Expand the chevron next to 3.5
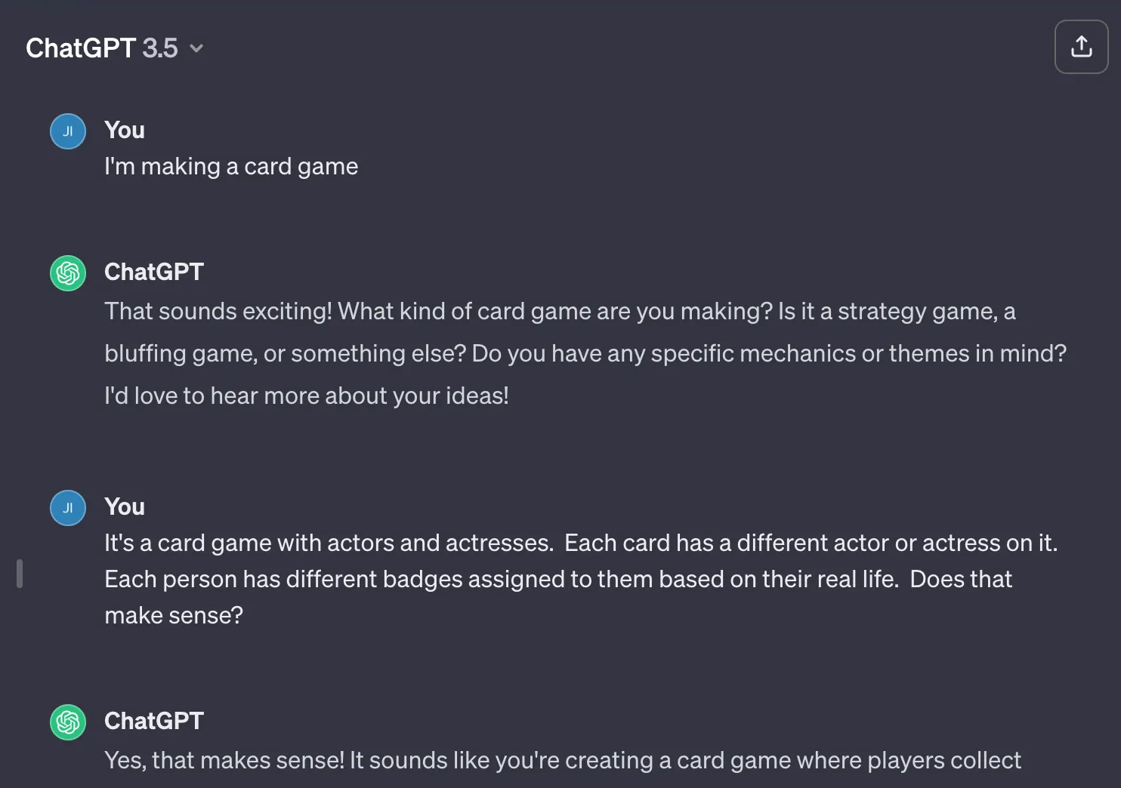This screenshot has height=788, width=1121. click(196, 49)
